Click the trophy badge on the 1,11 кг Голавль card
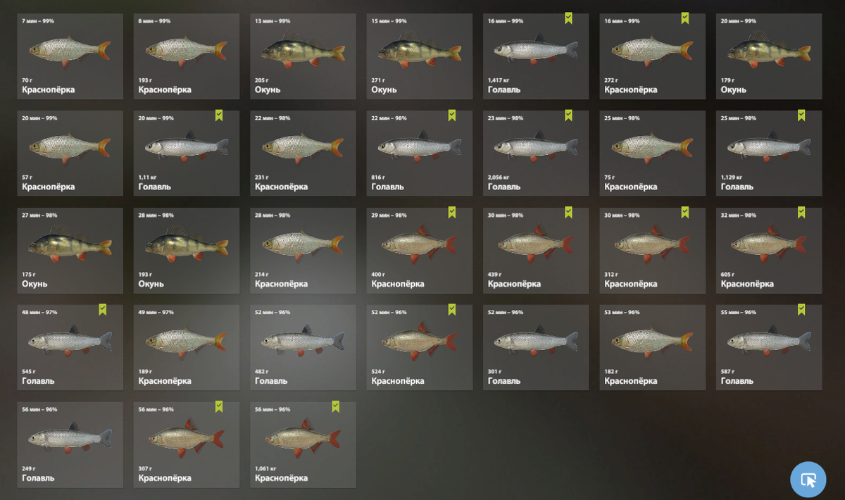Image resolution: width=845 pixels, height=500 pixels. pos(219,115)
